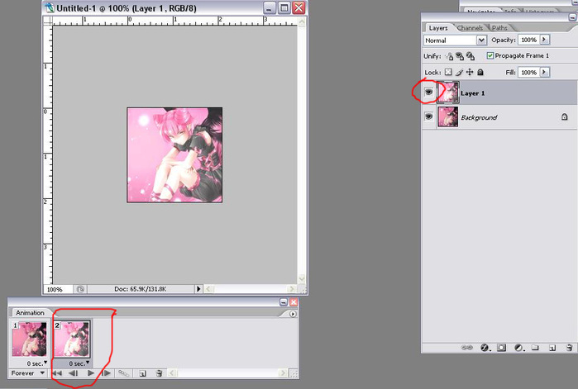
Task: Click the Fill 100% input field
Action: 528,72
